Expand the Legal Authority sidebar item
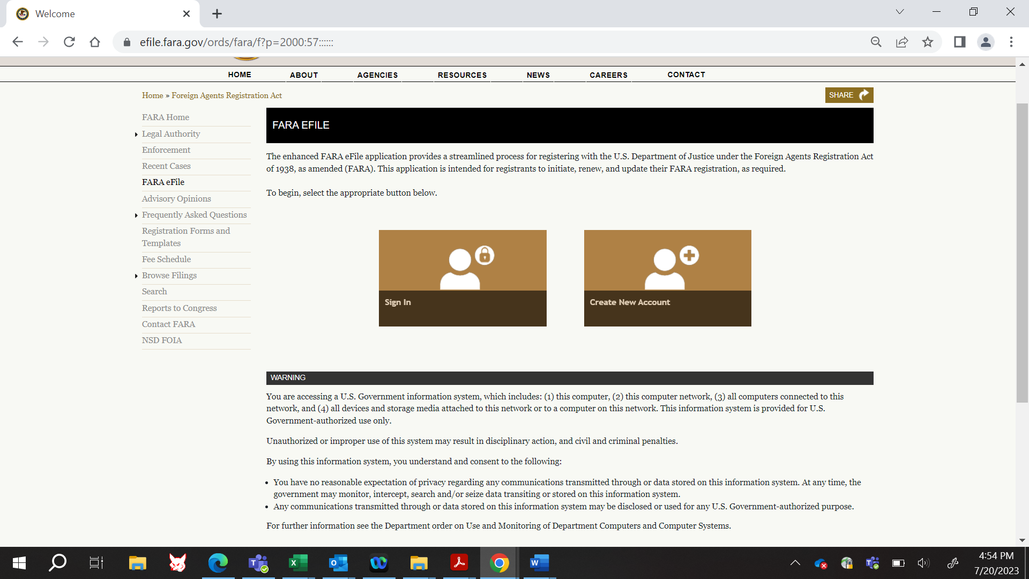 point(137,135)
